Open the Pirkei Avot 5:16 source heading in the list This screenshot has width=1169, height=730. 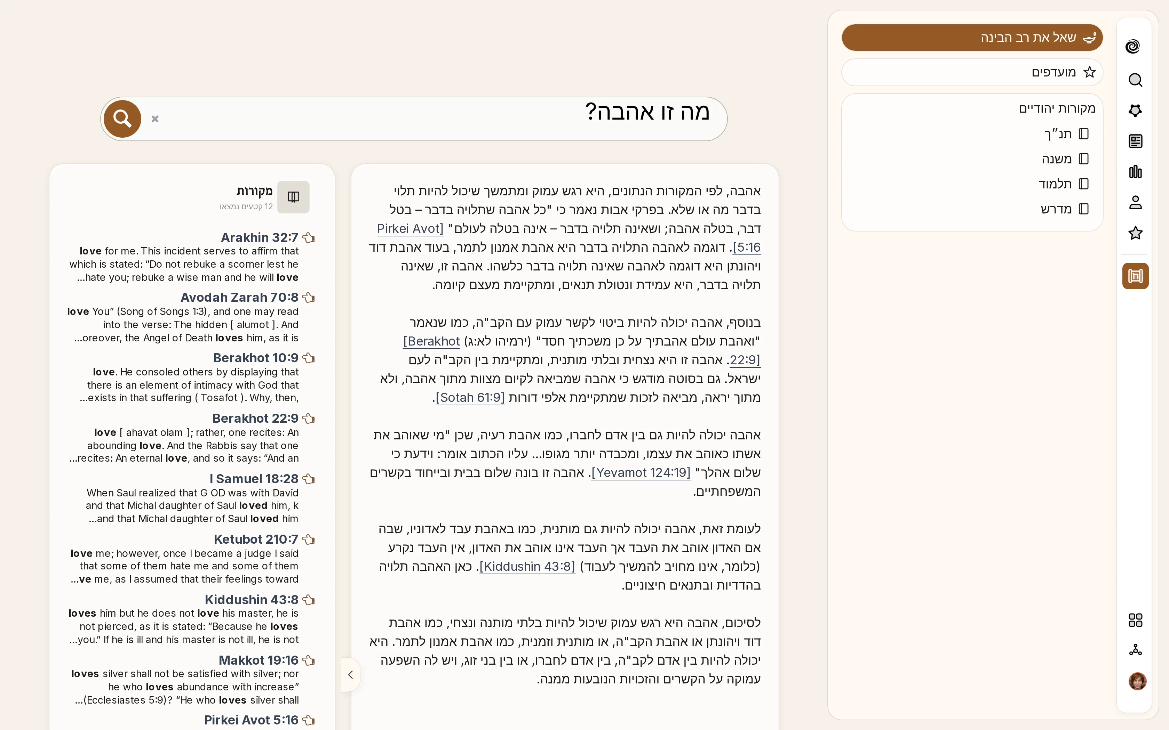tap(251, 720)
